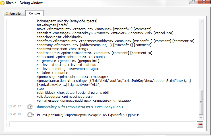Click the 'setaccount <primecoinaddress> <account>' line

click(71, 57)
